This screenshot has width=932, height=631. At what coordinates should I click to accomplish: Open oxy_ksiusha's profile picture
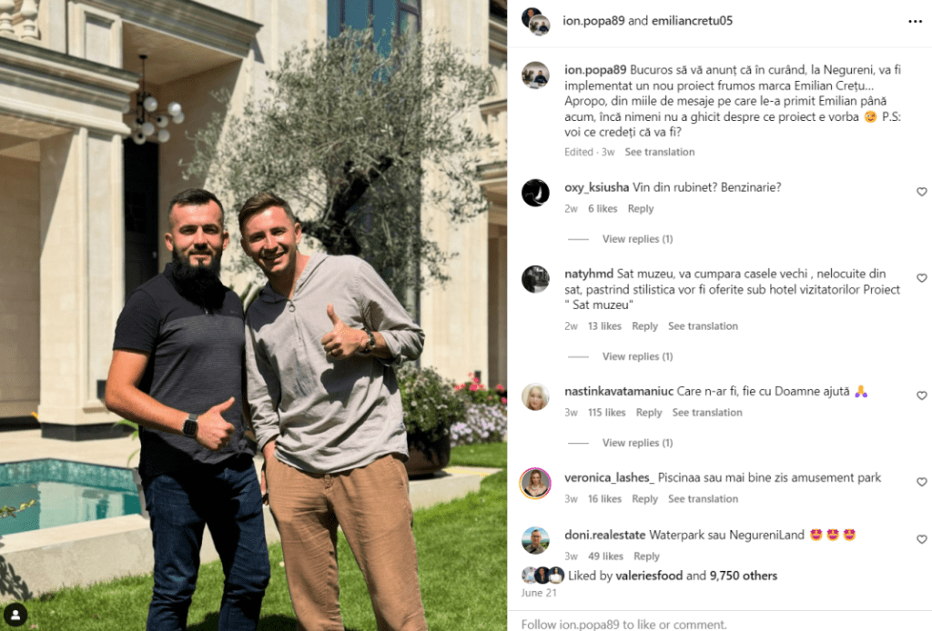point(535,193)
